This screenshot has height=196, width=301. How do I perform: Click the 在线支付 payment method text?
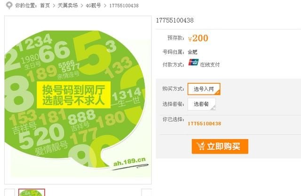[x=210, y=65]
